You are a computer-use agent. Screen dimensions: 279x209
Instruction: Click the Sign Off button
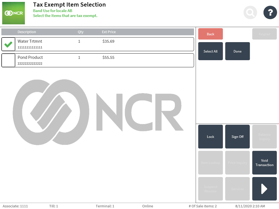[237, 137]
